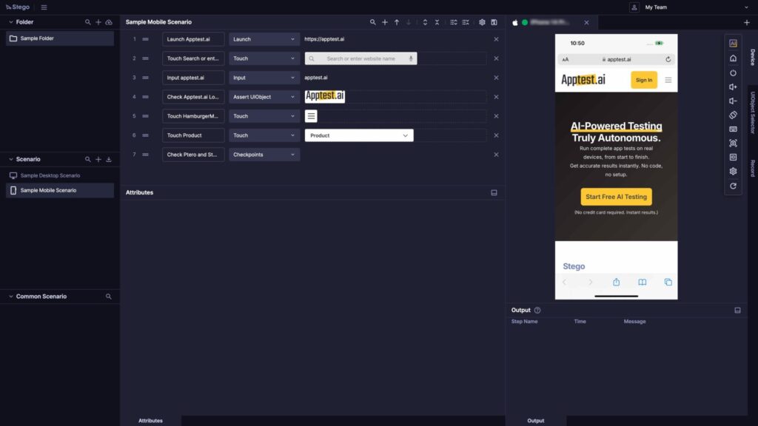Open device settings via the gear icon in sidebar
This screenshot has height=426, width=758.
click(x=733, y=171)
